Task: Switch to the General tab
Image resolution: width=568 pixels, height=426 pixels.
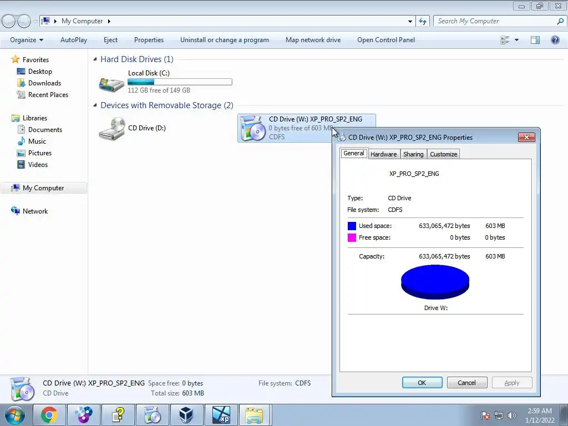Action: pyautogui.click(x=353, y=153)
